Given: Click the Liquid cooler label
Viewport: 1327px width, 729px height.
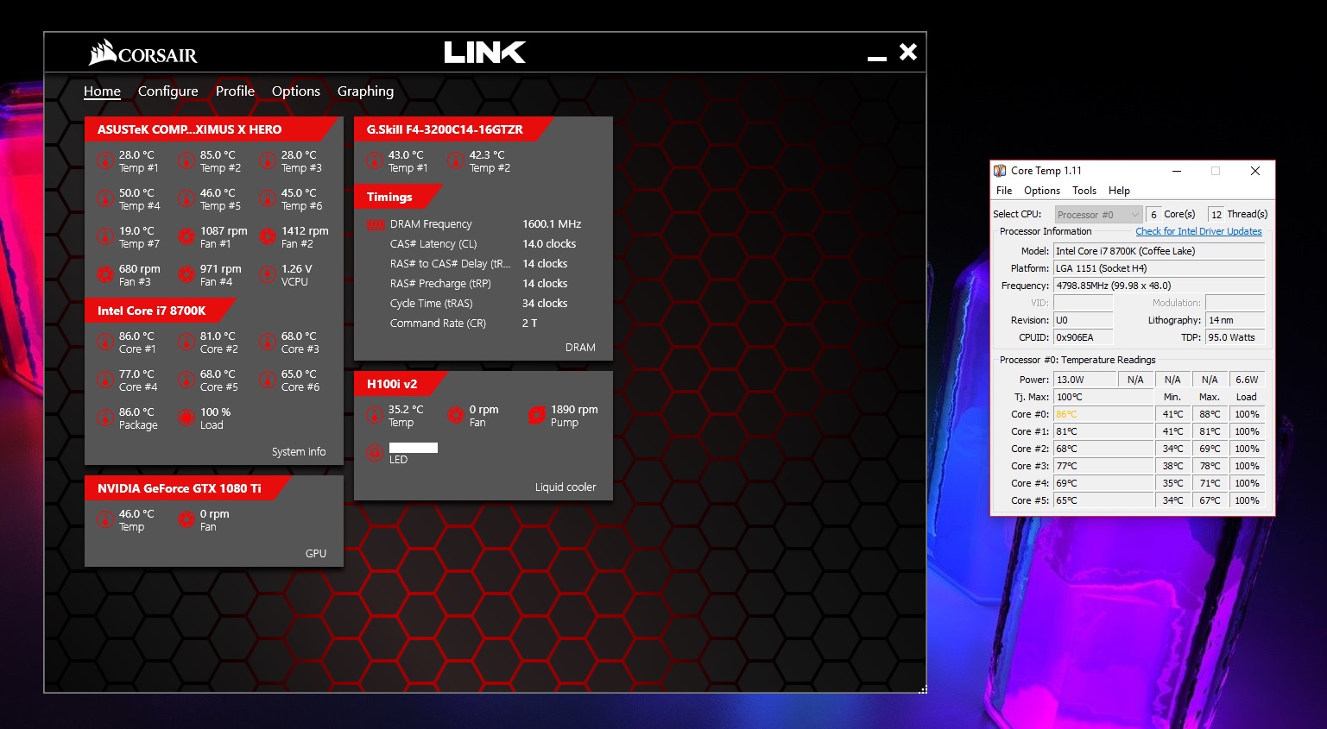Looking at the screenshot, I should [566, 487].
